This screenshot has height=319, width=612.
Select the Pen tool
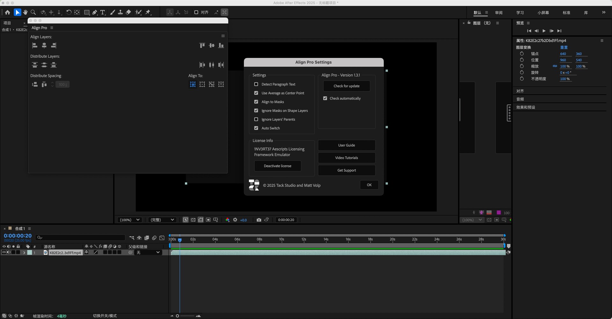pyautogui.click(x=95, y=12)
